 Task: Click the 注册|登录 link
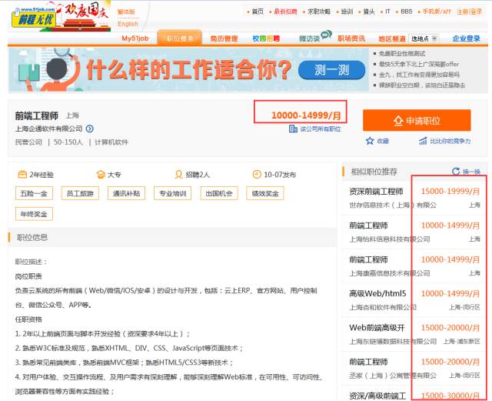[x=470, y=12]
